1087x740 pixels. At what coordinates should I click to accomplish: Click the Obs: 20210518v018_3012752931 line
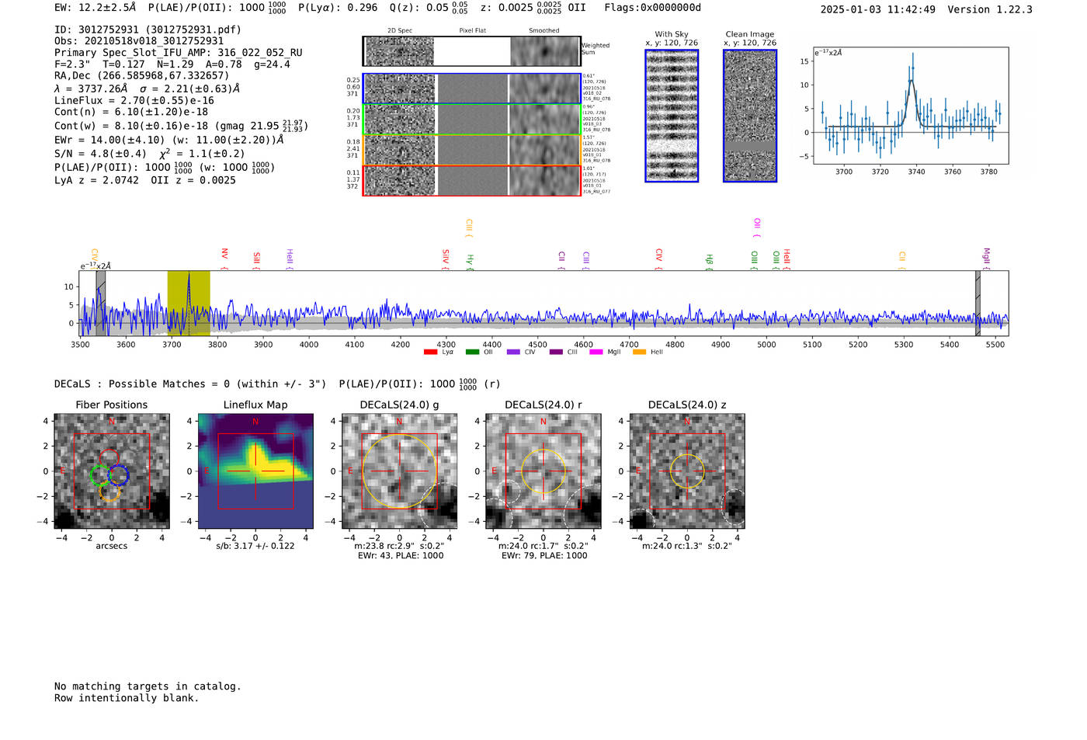point(139,41)
